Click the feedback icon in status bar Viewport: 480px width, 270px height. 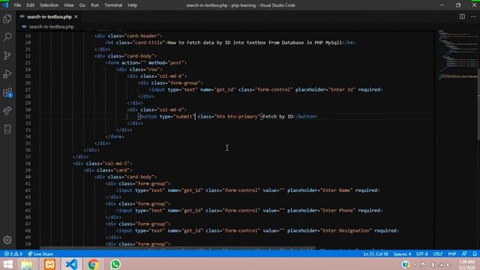click(x=464, y=253)
